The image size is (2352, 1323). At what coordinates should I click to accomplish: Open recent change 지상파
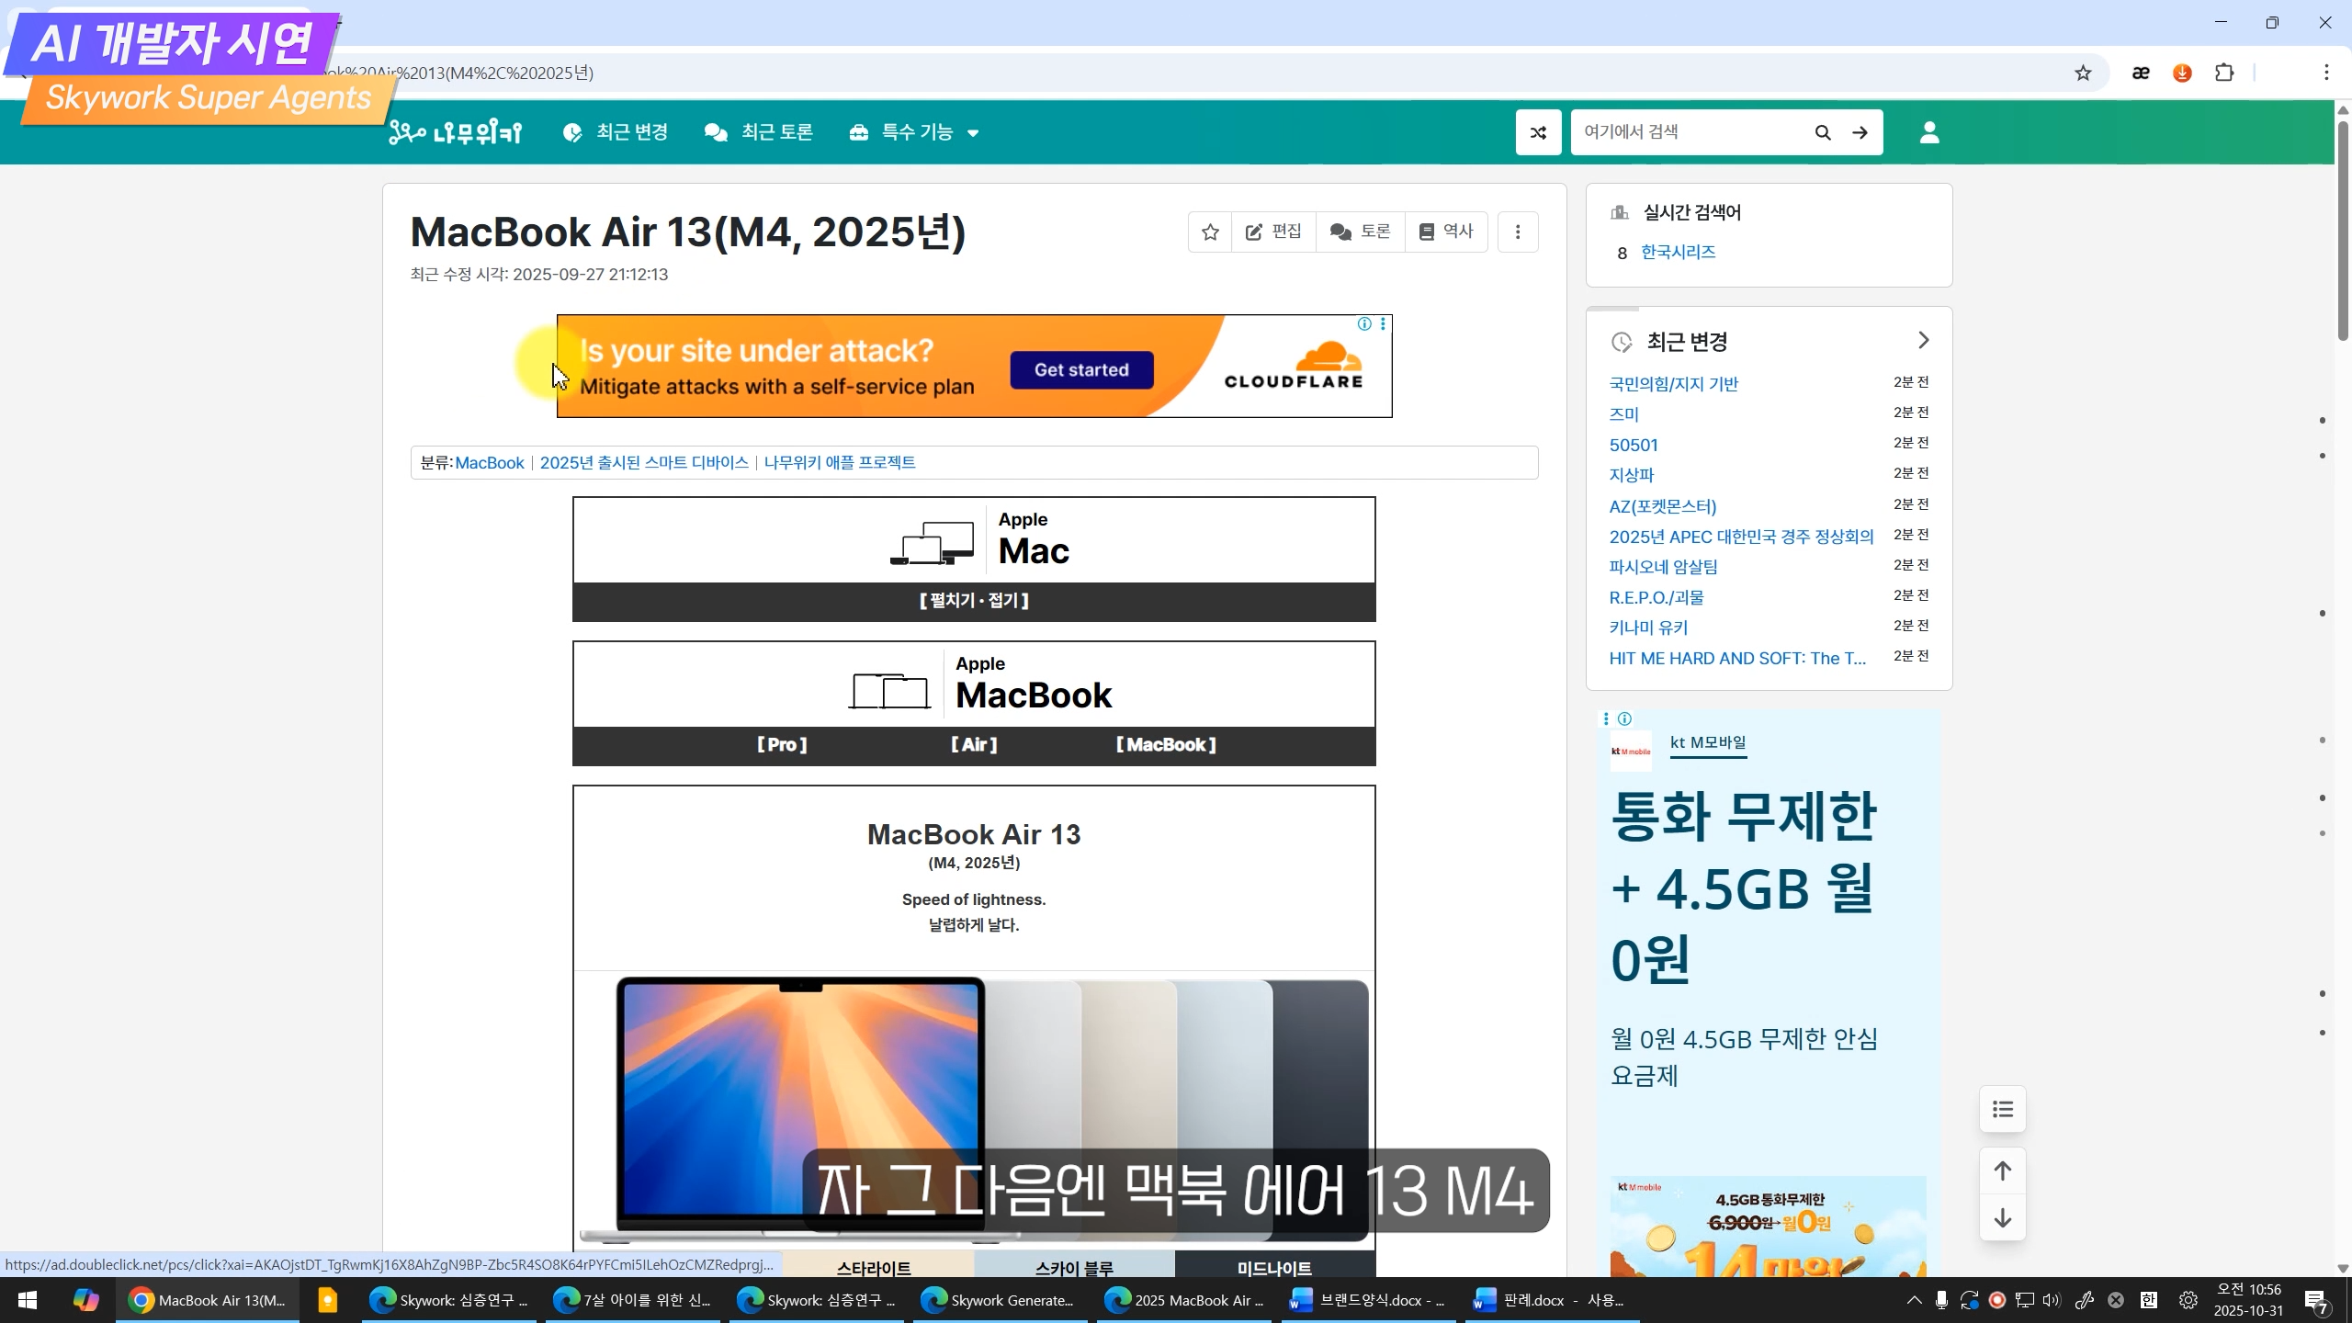click(x=1632, y=476)
